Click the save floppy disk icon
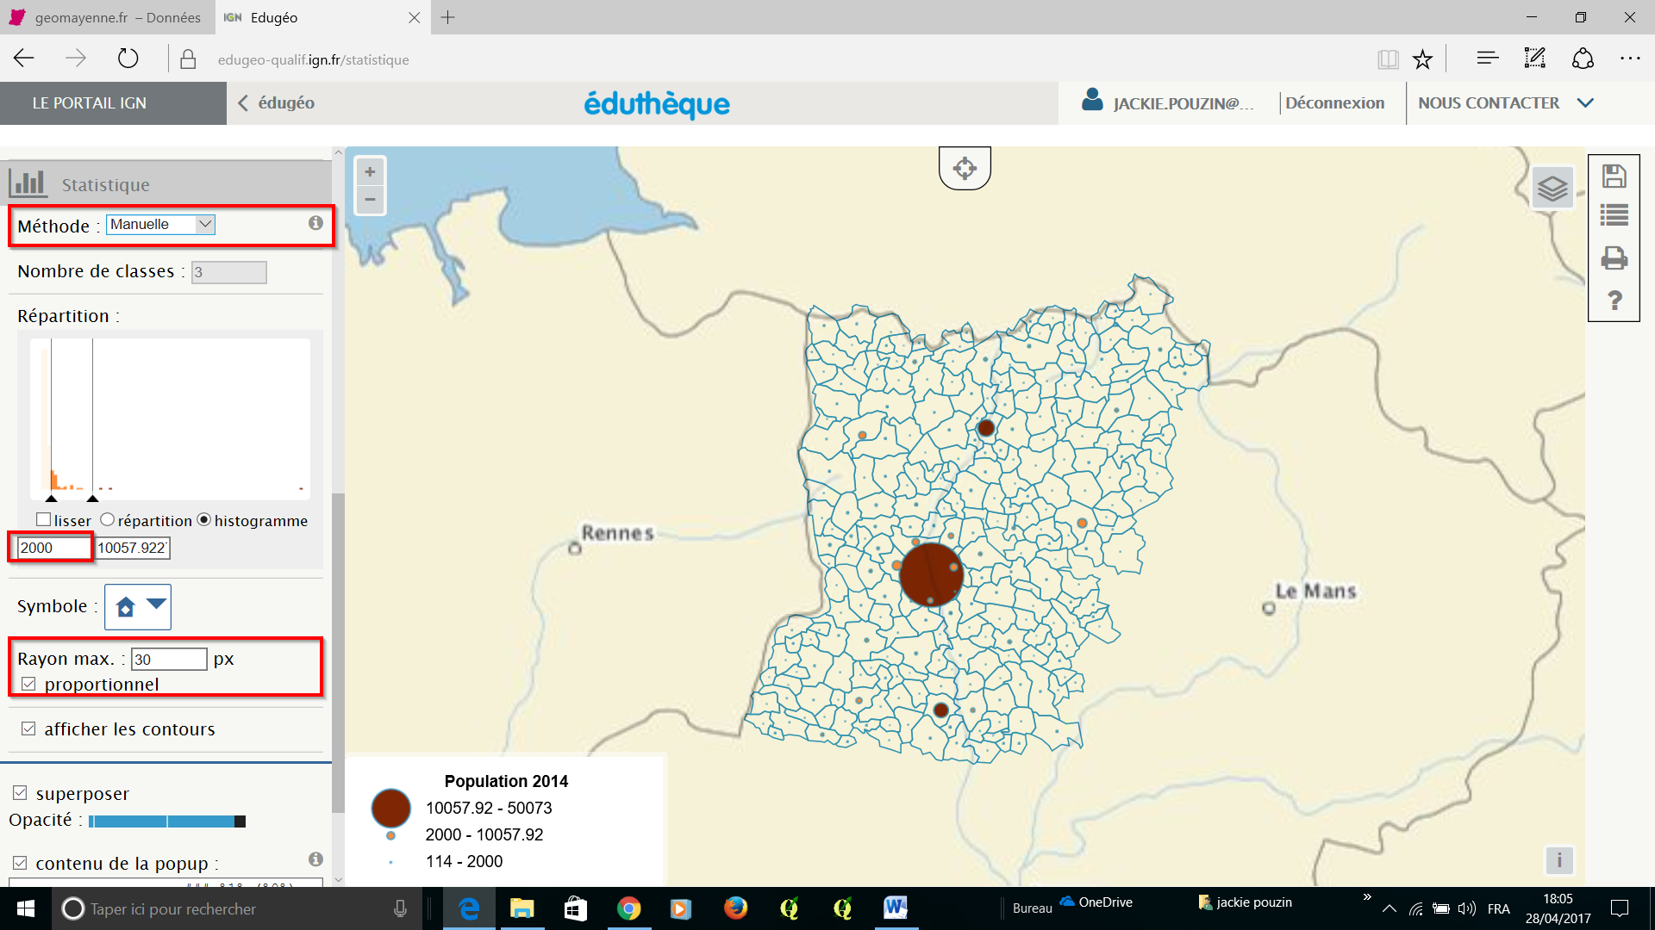The image size is (1655, 930). [1614, 177]
